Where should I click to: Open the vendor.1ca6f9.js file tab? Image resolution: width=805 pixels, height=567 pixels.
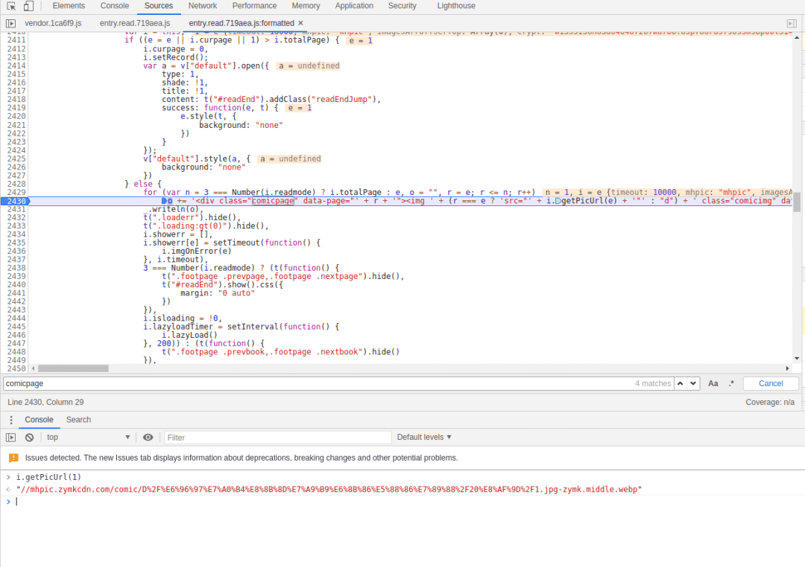(53, 23)
